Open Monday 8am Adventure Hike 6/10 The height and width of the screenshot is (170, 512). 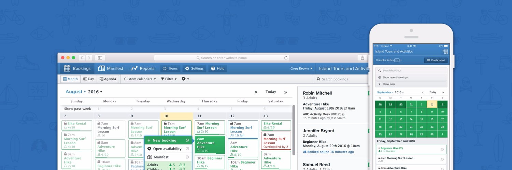110,149
